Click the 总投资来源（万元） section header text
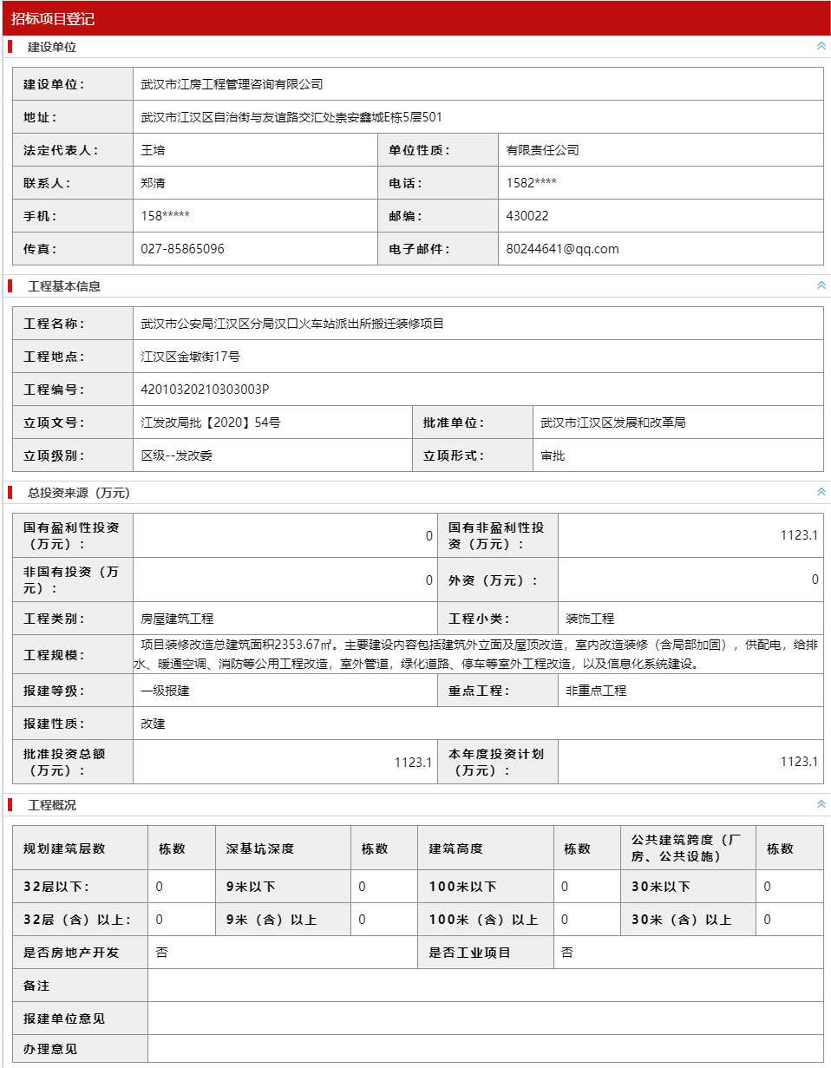831x1068 pixels. click(78, 493)
